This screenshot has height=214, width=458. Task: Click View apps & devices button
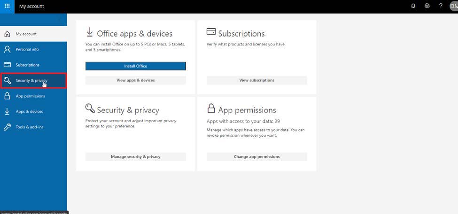click(x=136, y=81)
